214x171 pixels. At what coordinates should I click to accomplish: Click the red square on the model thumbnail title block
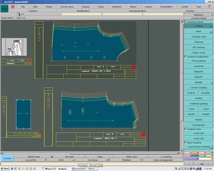click(x=29, y=60)
